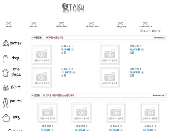Click the 로그인 login link
170x131 pixels.
tap(146, 31)
